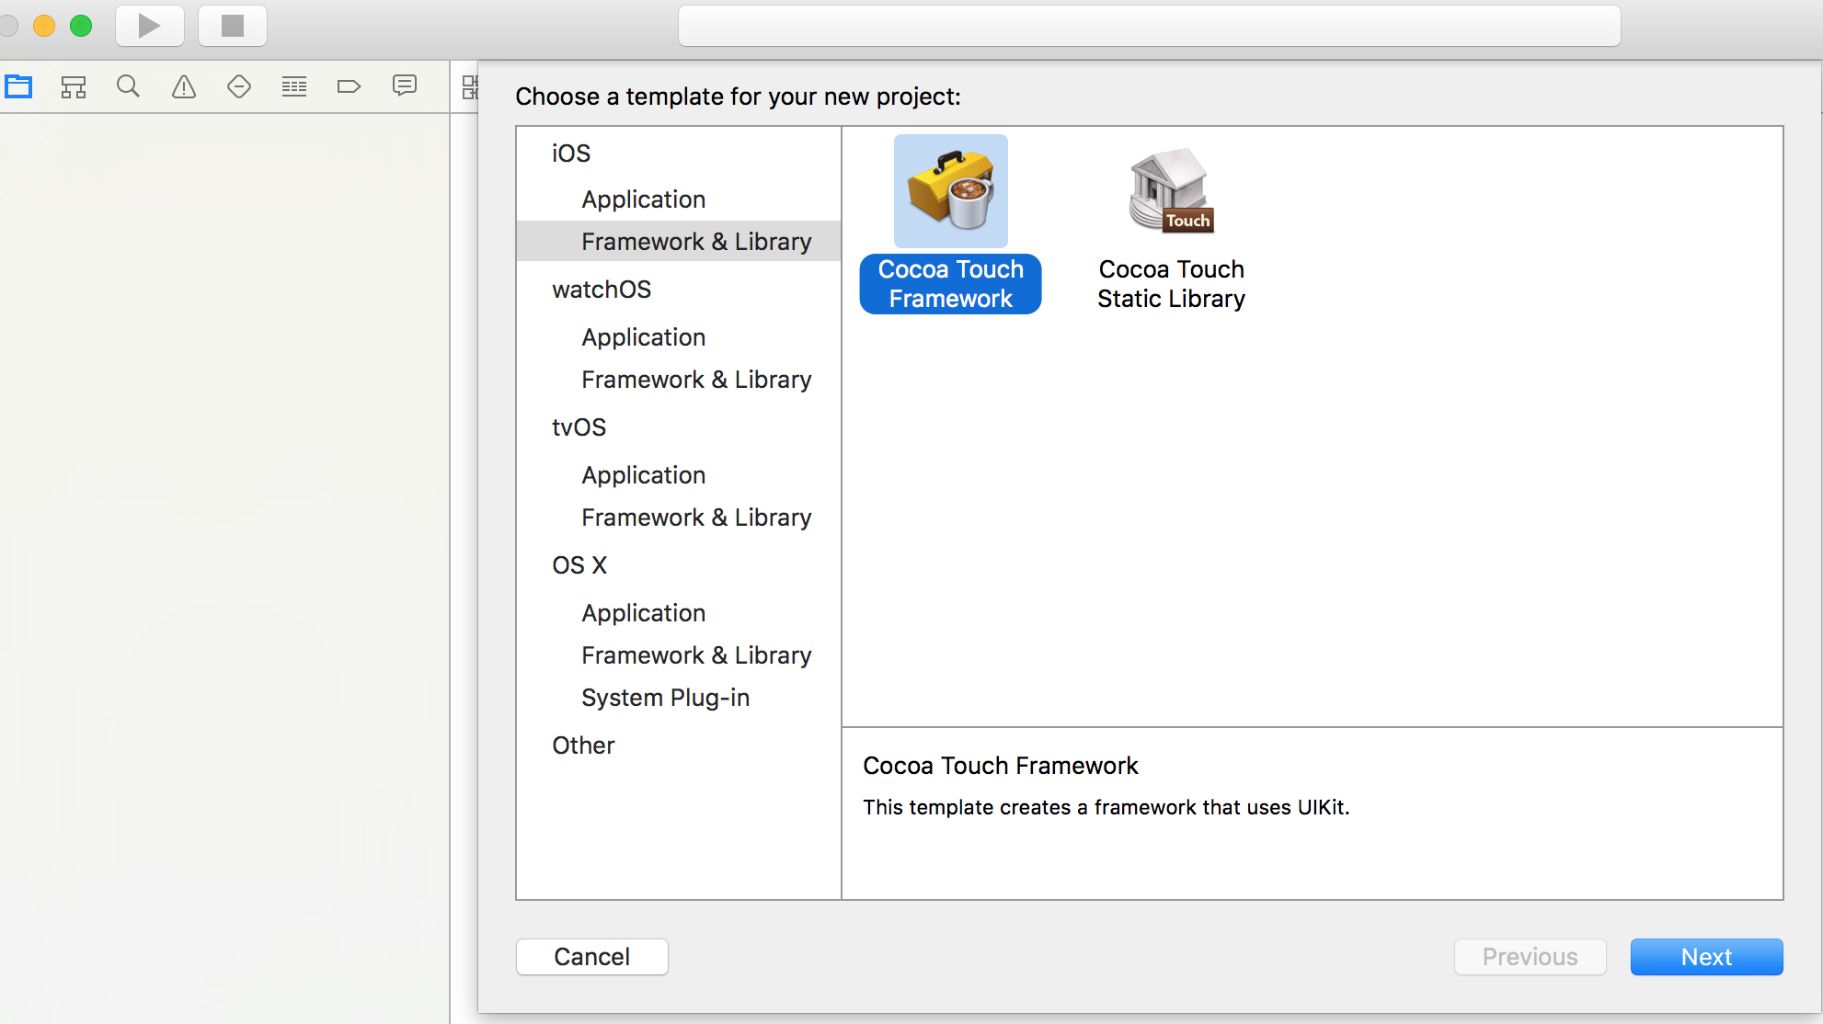
Task: Click the Stop button in toolbar
Action: tap(232, 26)
